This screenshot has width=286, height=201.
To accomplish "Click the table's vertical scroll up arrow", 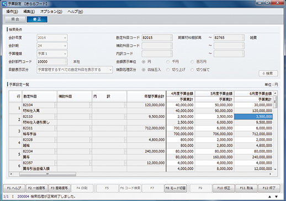I will 275,93.
